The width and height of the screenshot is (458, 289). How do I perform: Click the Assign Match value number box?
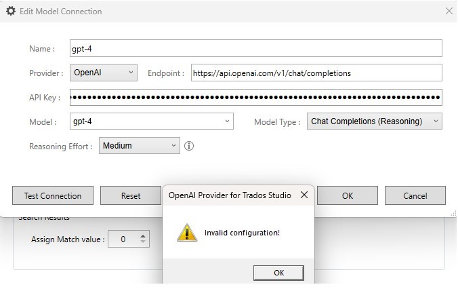123,239
